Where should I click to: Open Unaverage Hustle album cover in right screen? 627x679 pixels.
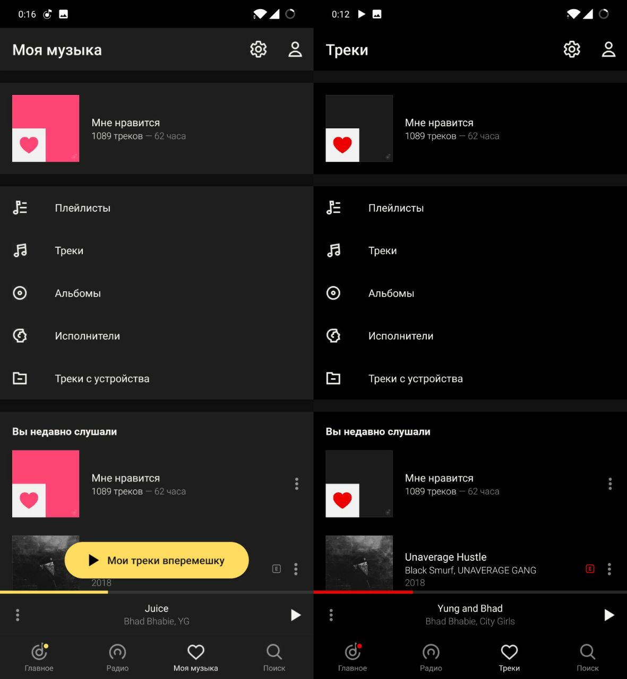[x=359, y=562]
